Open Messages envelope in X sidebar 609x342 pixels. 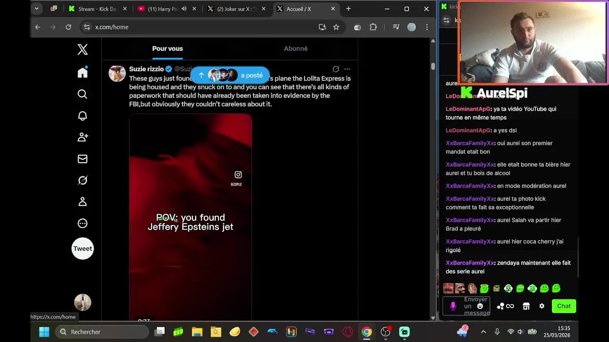82,159
